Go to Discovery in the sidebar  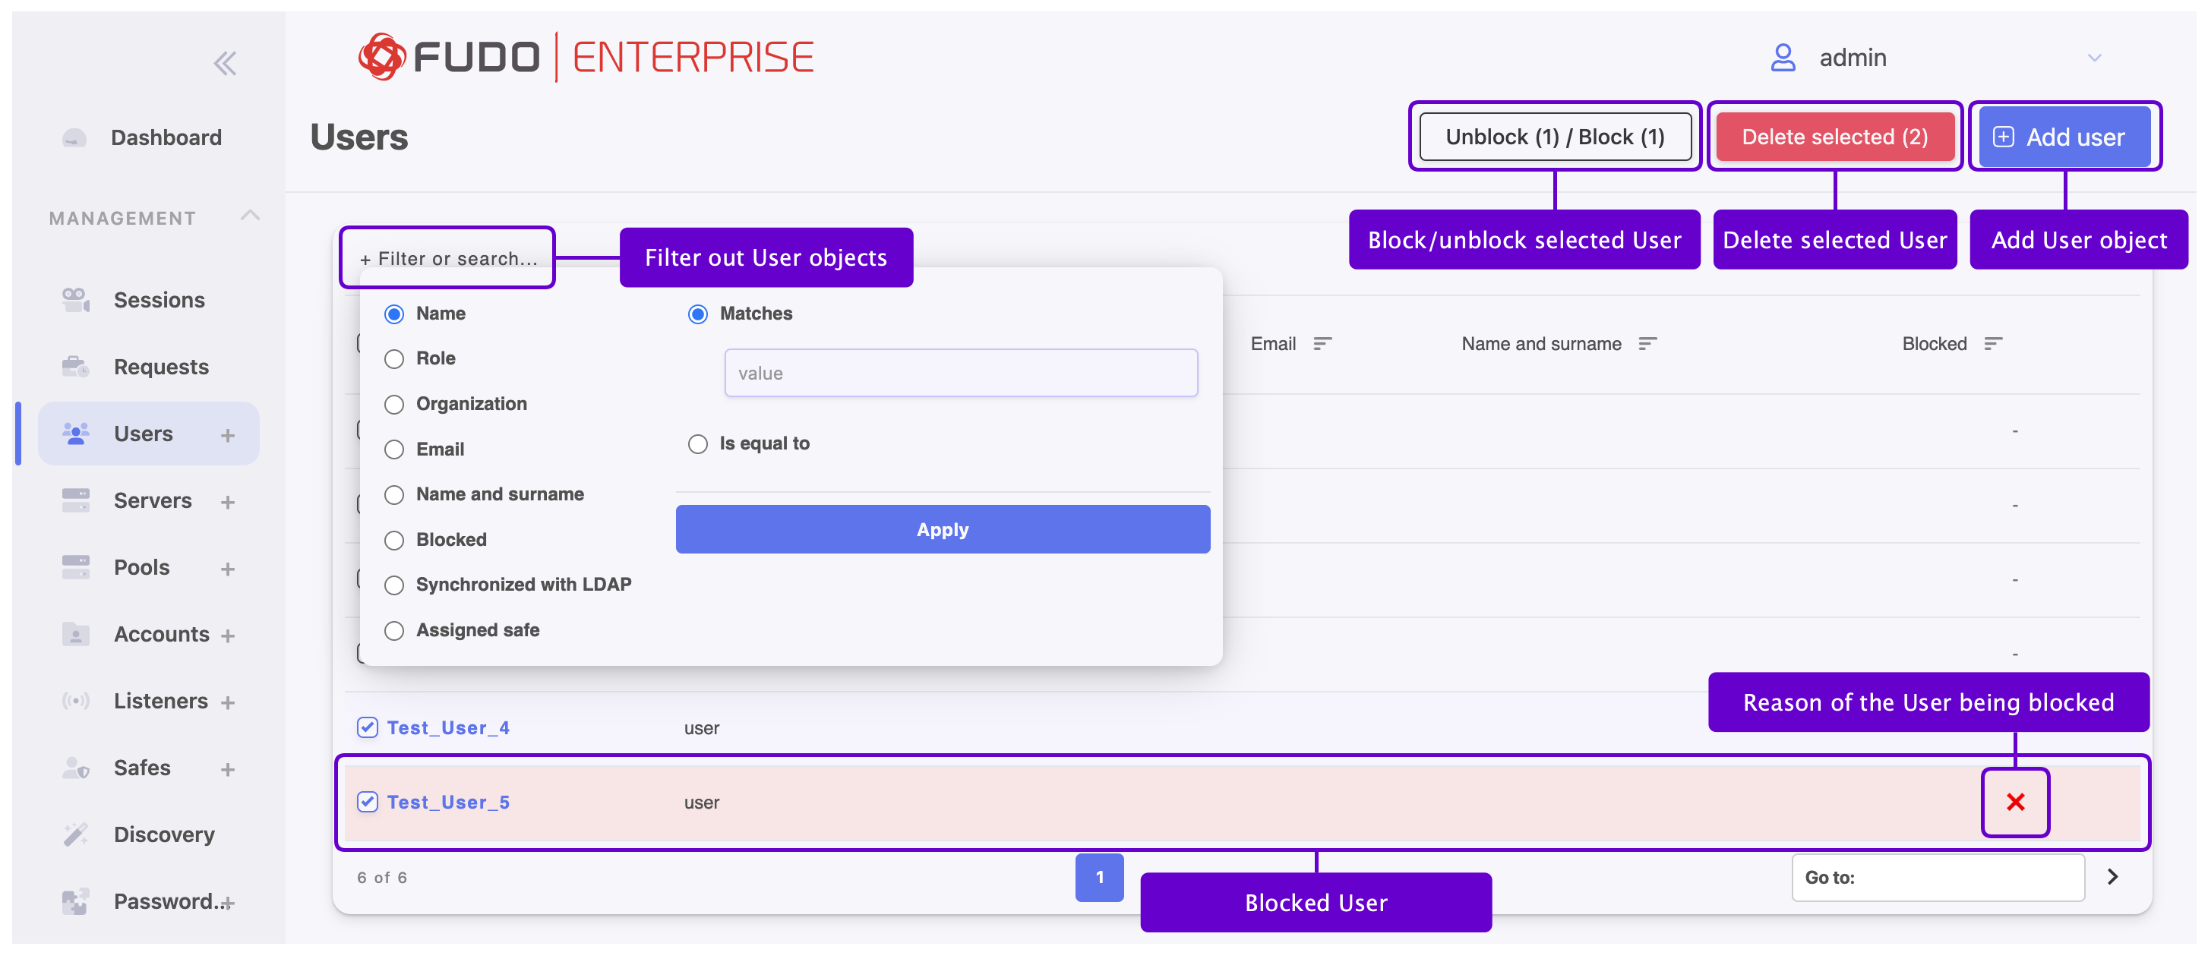click(164, 834)
